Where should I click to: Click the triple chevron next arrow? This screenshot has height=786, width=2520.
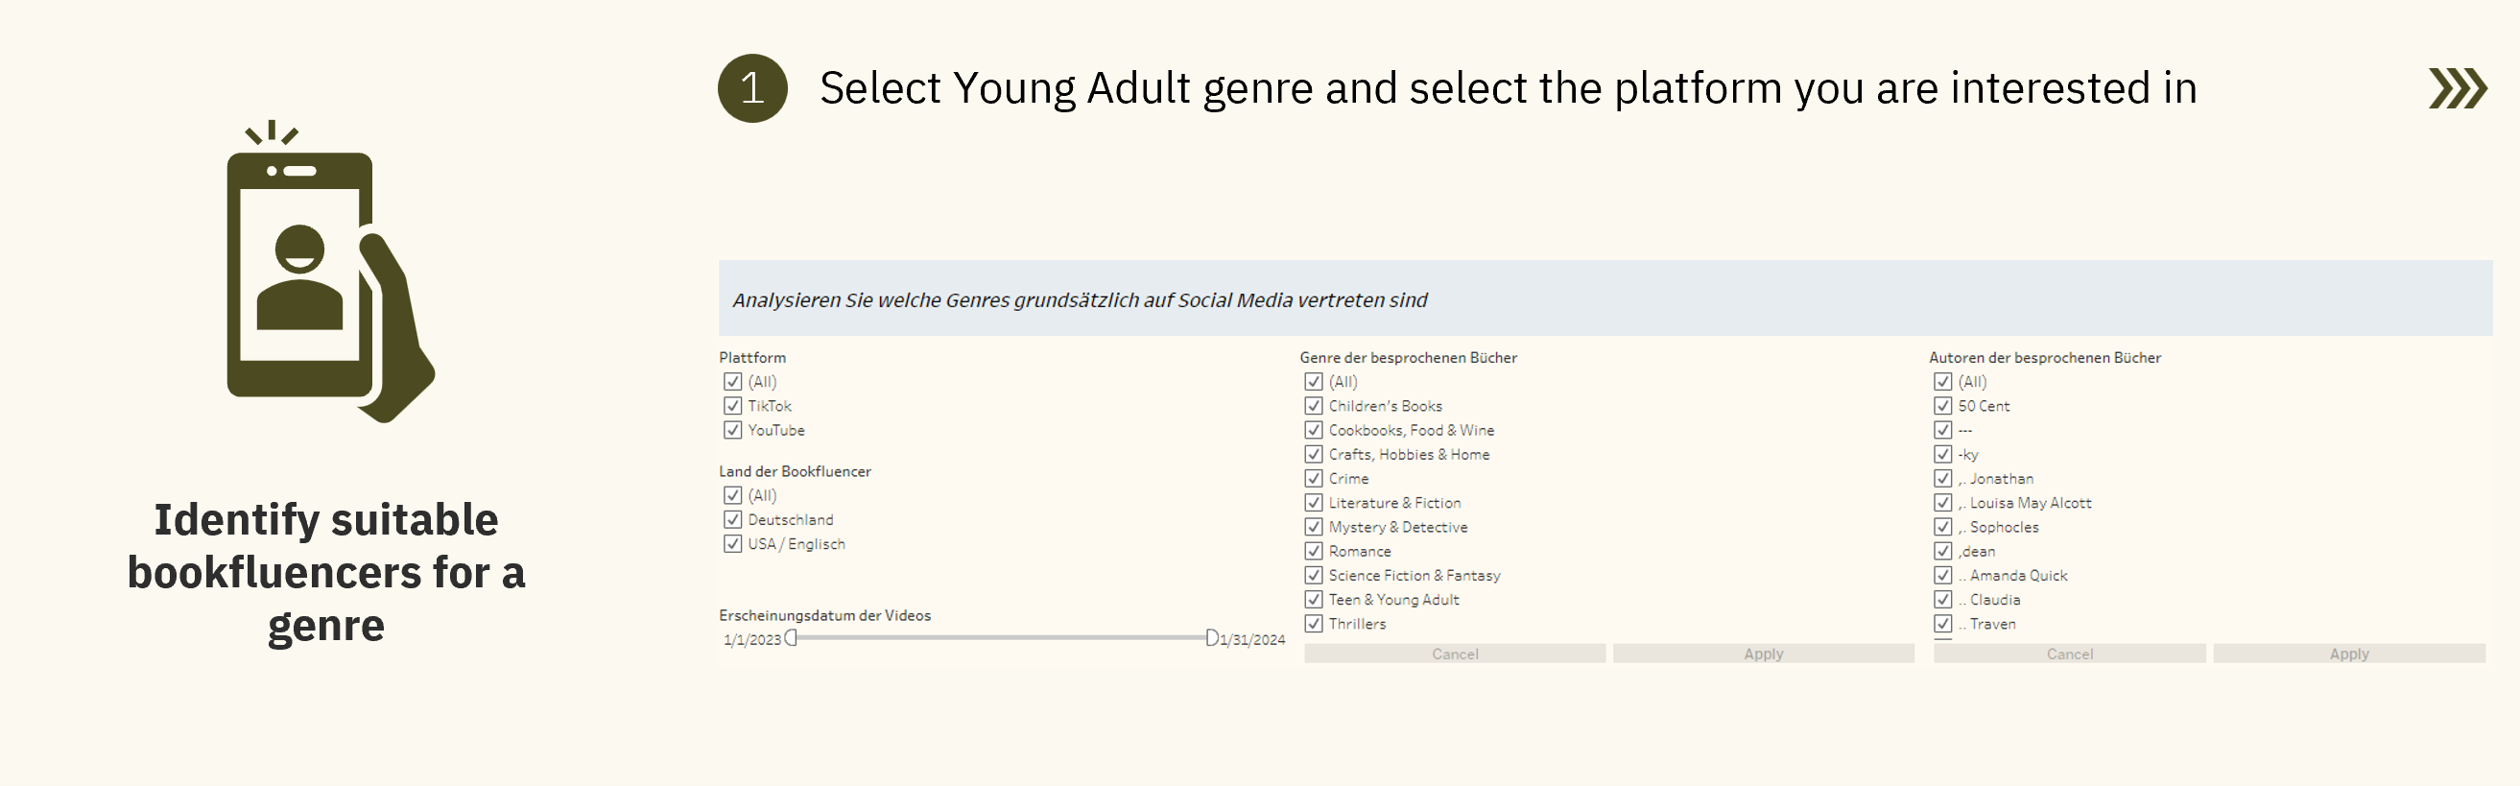(x=2457, y=88)
